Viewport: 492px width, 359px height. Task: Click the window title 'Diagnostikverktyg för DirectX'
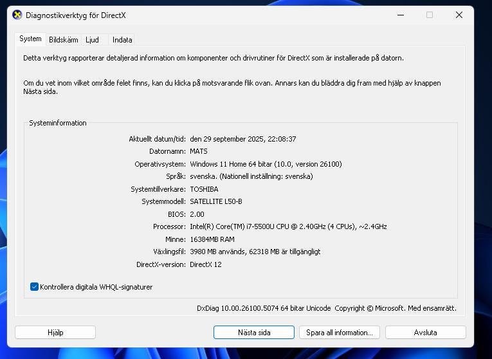pos(76,15)
